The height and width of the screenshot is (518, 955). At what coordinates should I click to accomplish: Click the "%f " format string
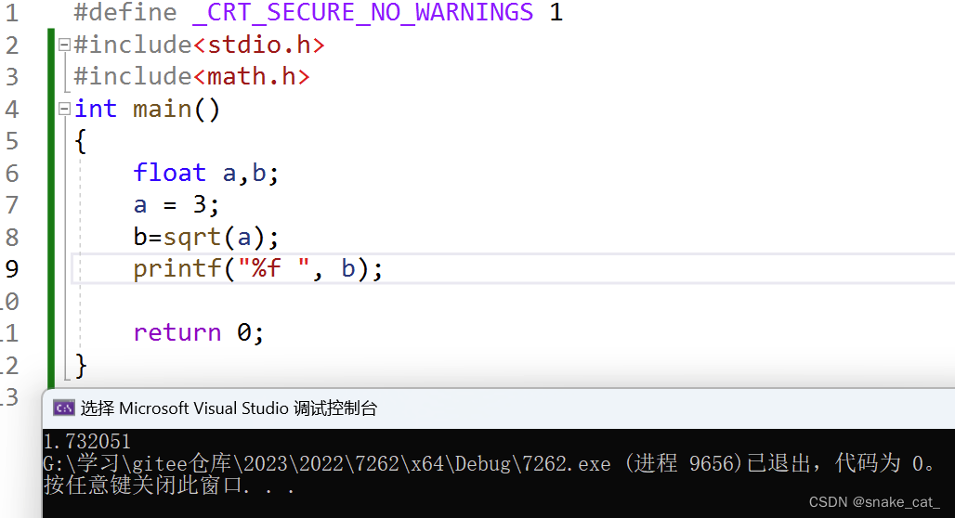pos(274,268)
